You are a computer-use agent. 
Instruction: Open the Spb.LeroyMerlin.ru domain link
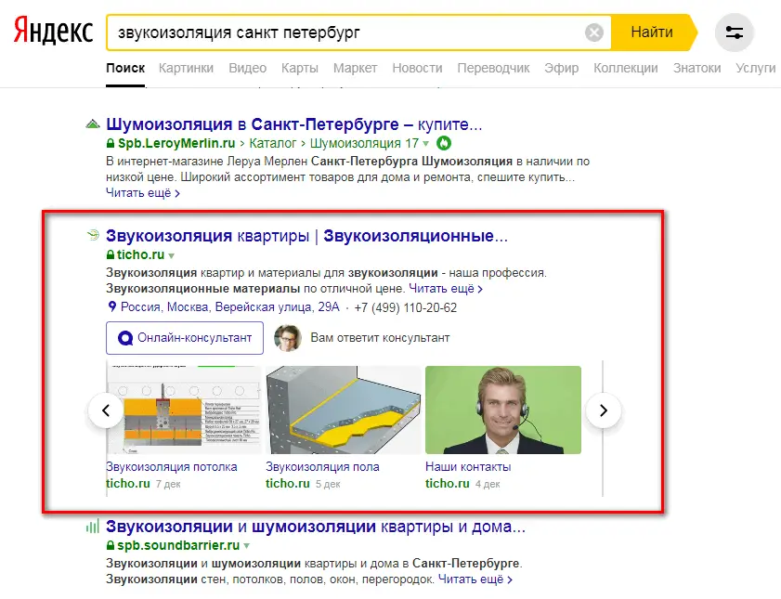click(176, 143)
